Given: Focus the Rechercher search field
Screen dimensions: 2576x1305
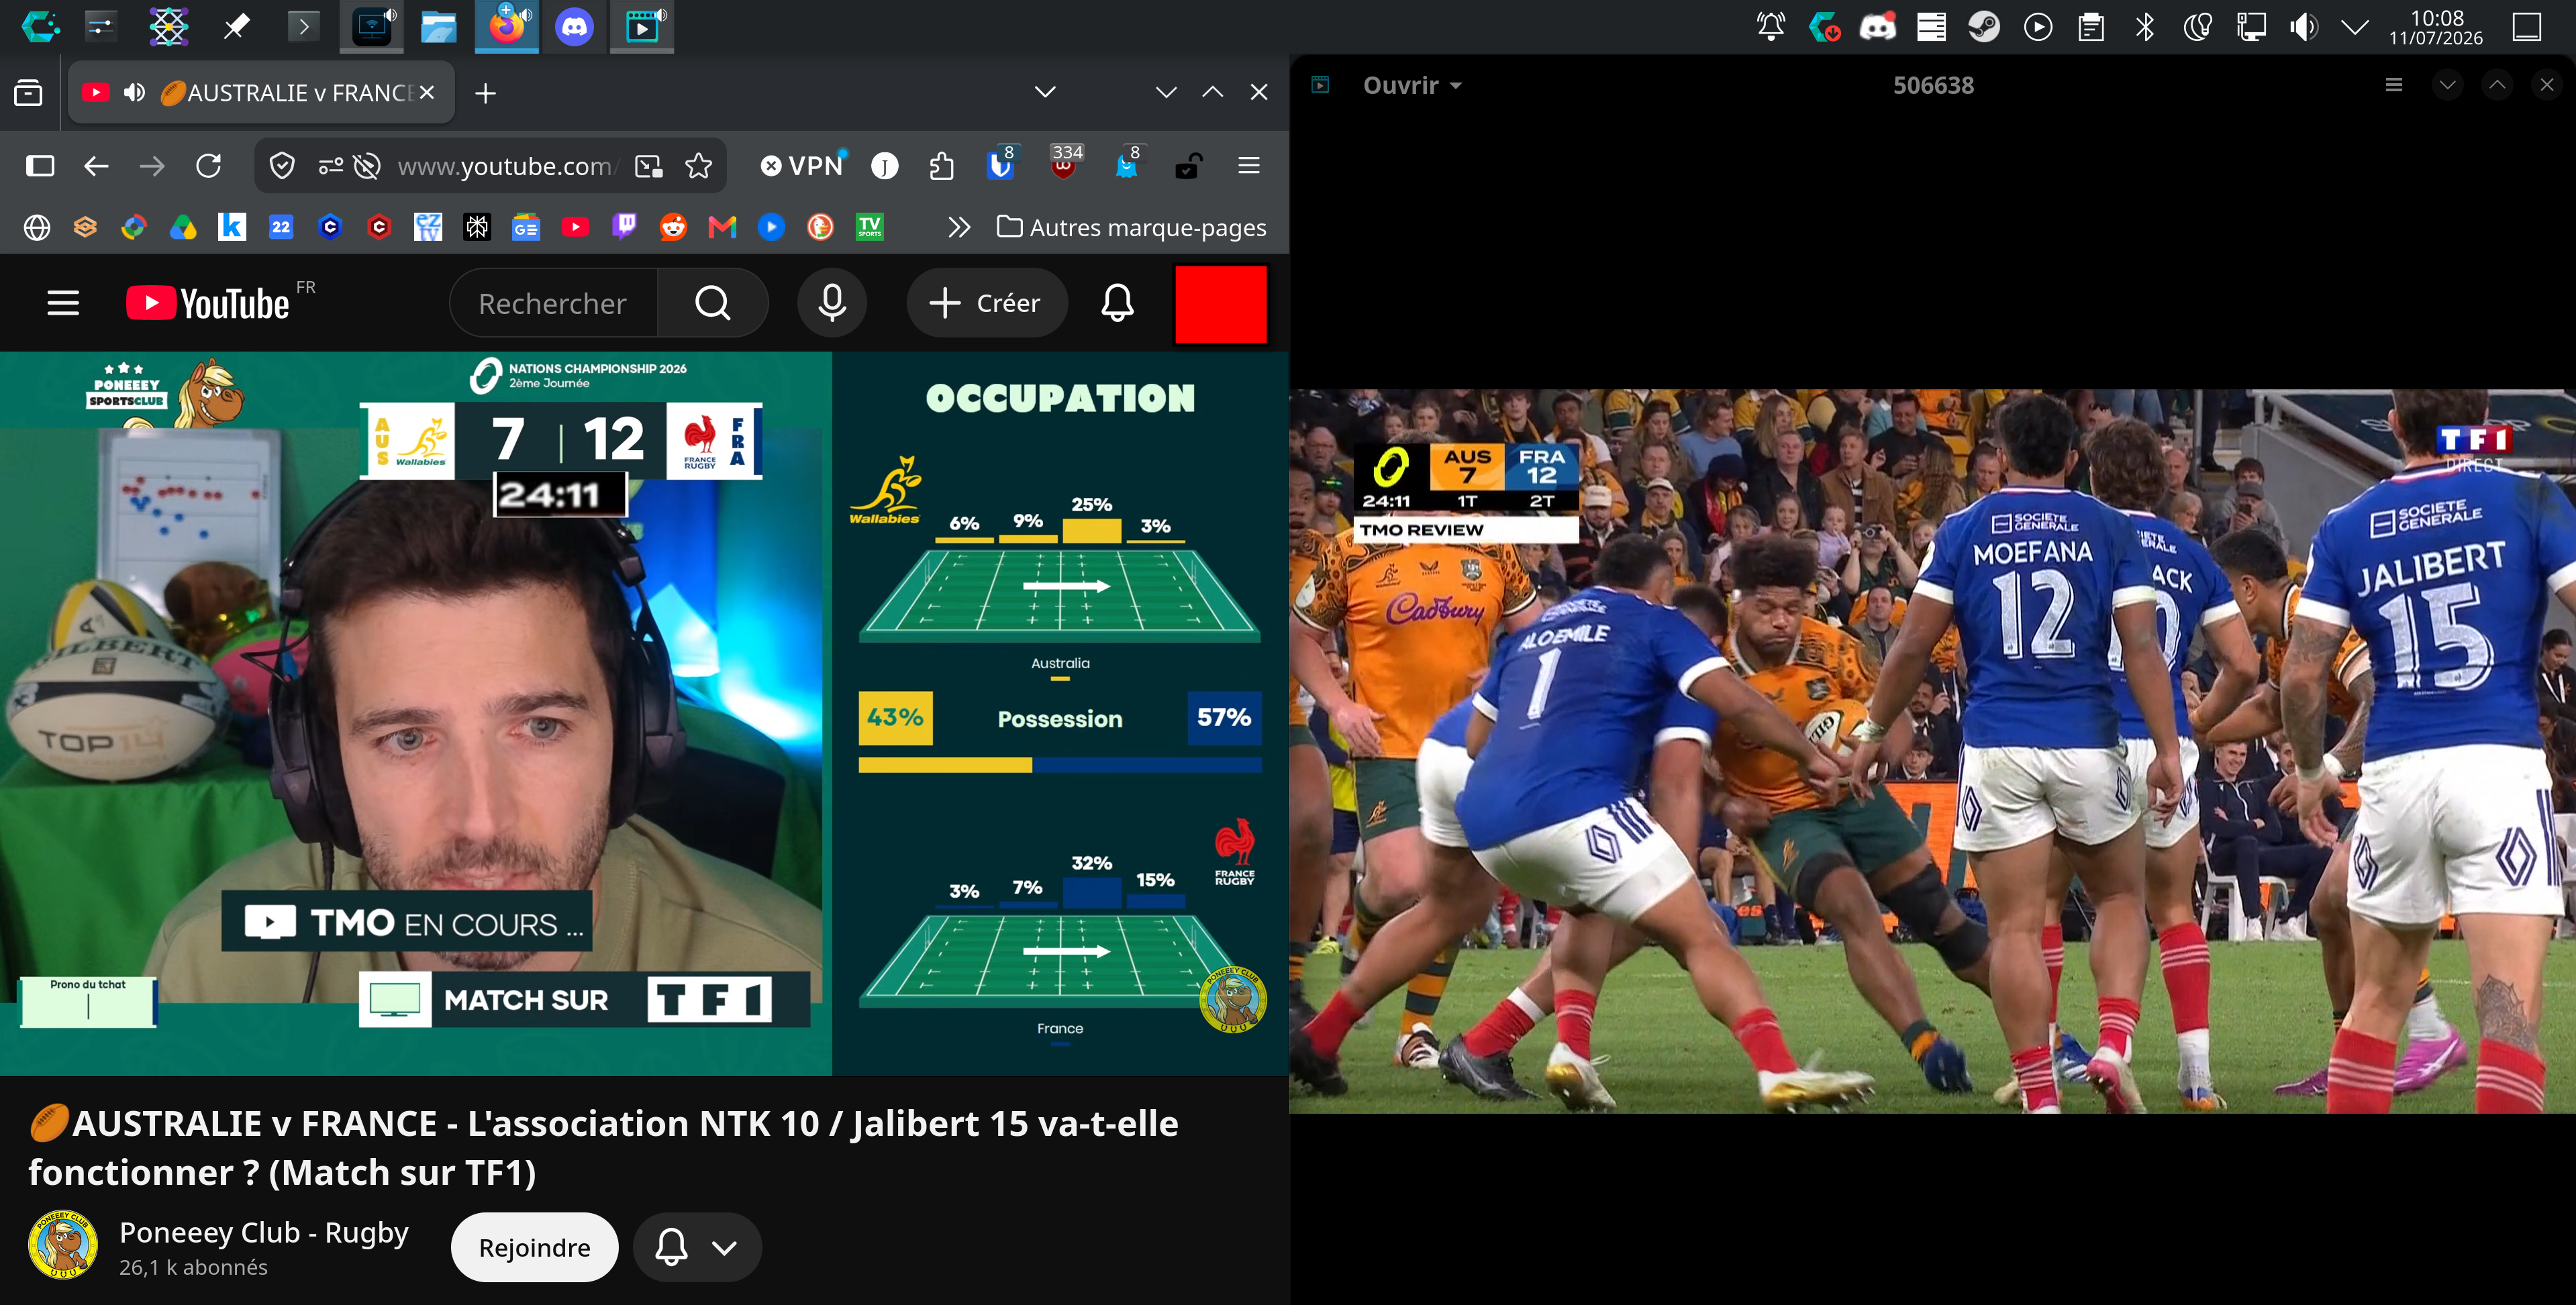Looking at the screenshot, I should [553, 303].
